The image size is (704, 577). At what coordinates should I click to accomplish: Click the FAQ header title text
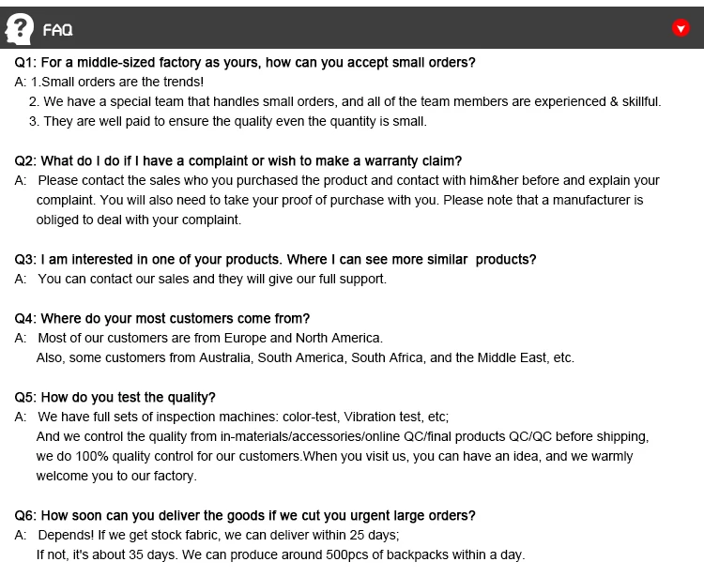point(58,30)
